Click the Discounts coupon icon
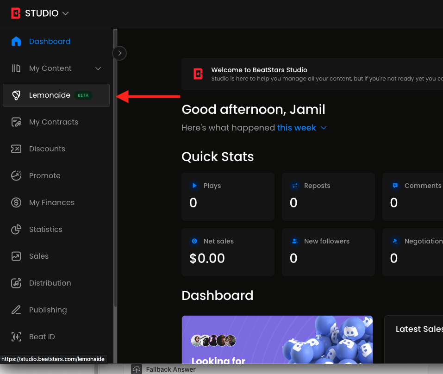Image resolution: width=443 pixels, height=374 pixels. [x=16, y=149]
